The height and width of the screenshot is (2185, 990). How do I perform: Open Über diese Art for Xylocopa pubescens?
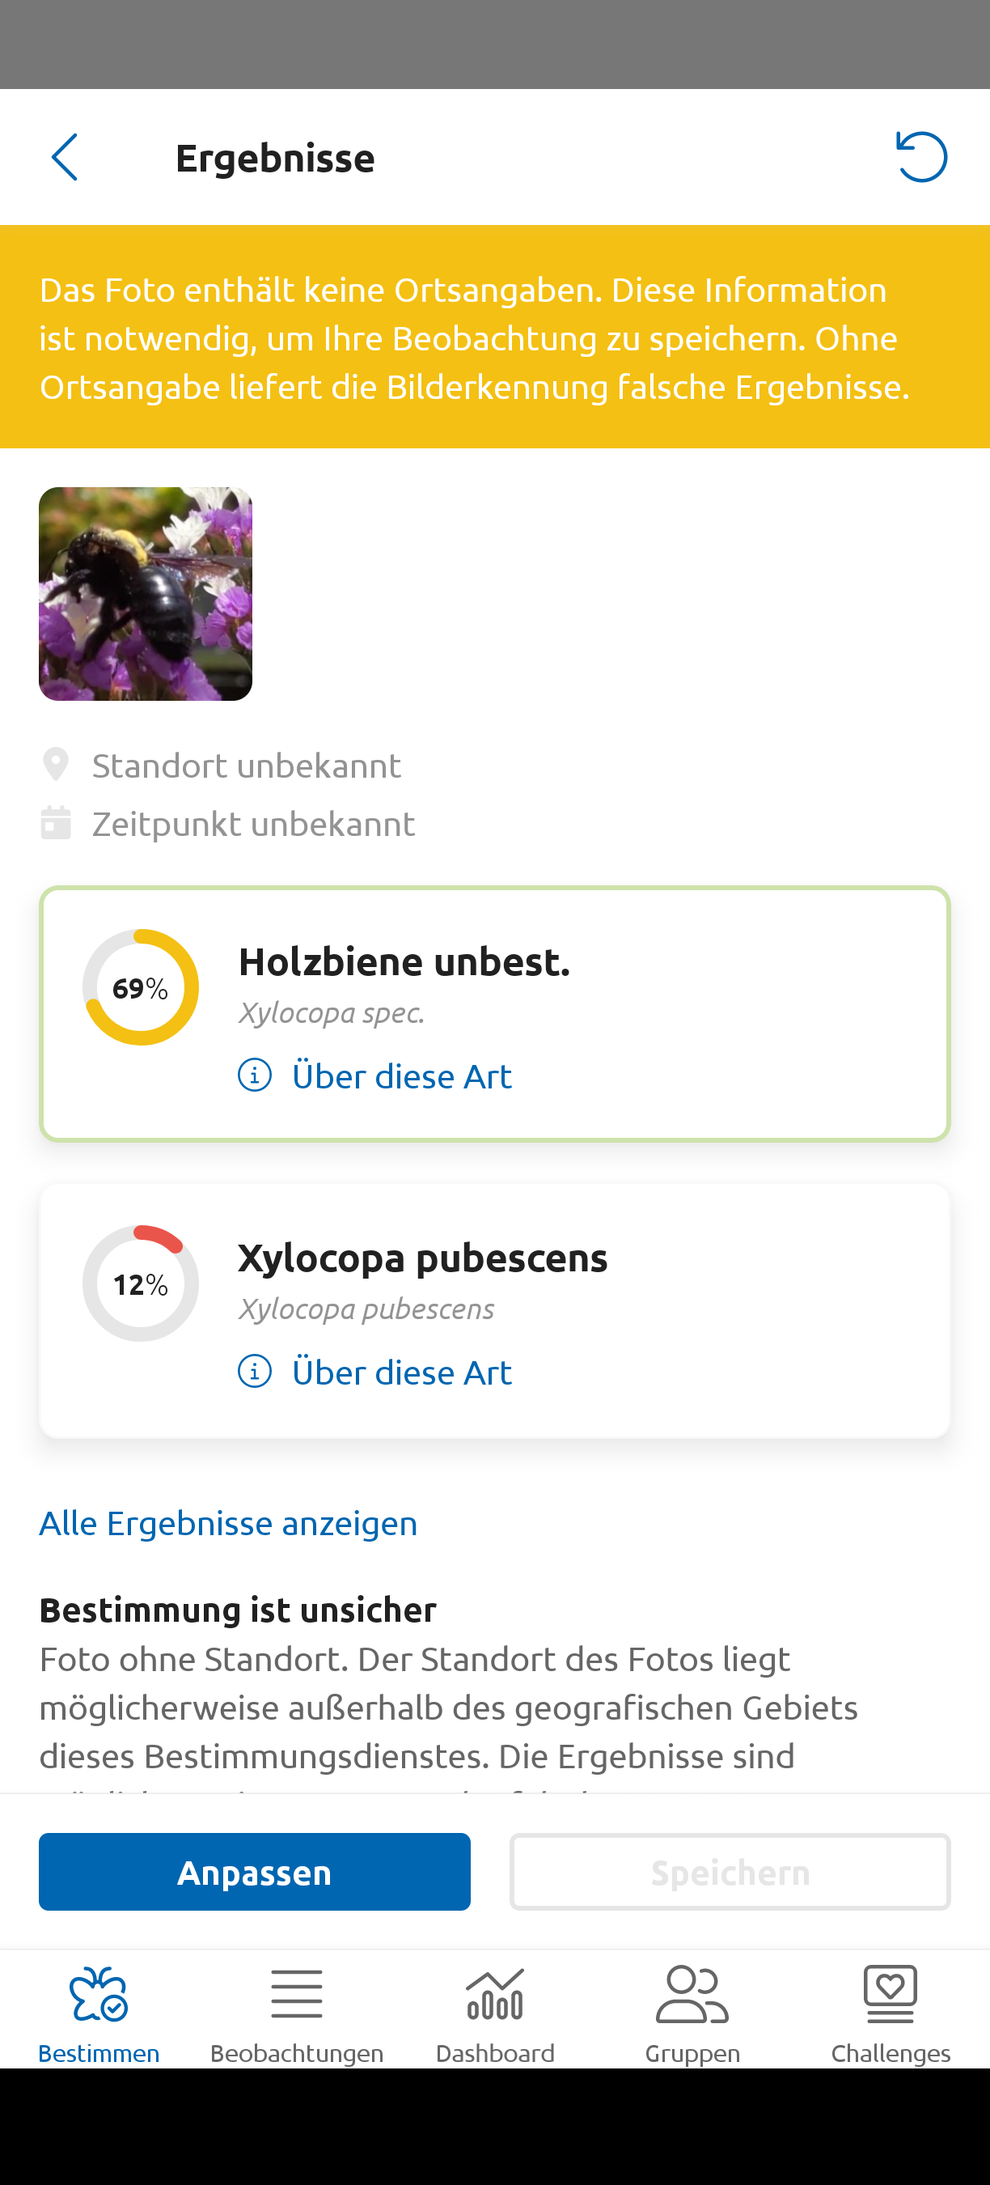(402, 1373)
